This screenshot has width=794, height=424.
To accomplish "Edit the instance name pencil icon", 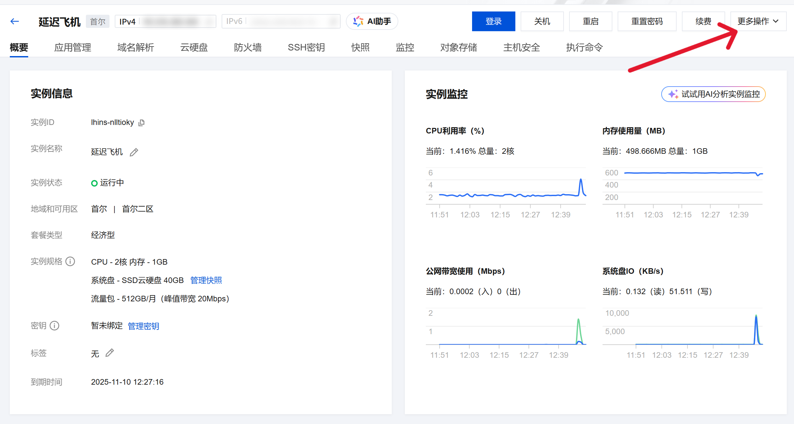I will click(134, 152).
